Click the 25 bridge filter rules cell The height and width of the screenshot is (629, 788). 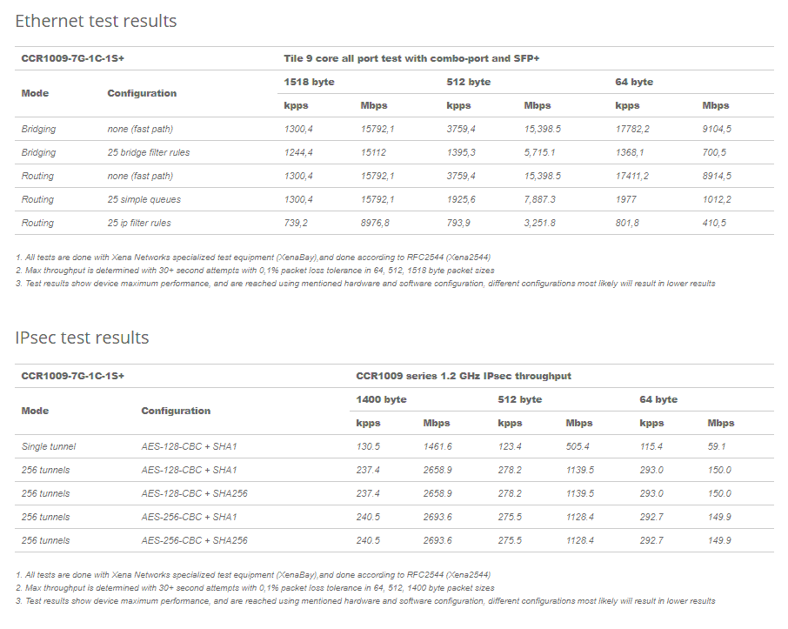149,152
